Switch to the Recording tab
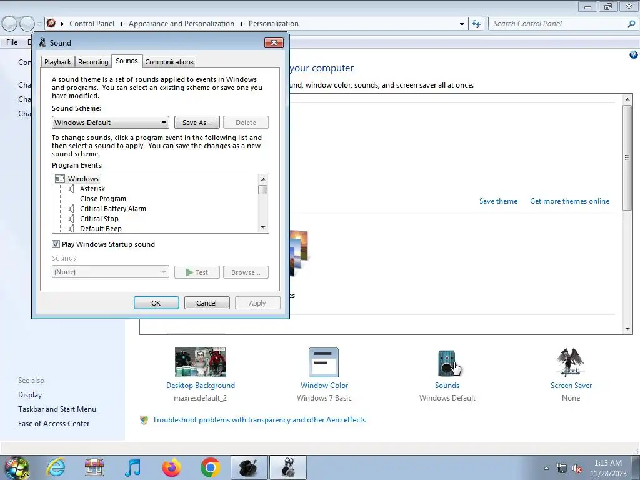This screenshot has height=480, width=640. (94, 62)
